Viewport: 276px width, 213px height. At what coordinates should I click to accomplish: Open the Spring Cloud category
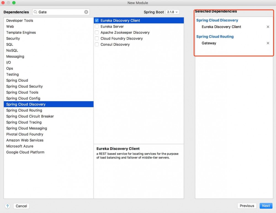[49, 80]
